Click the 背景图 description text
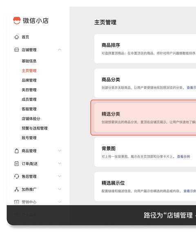Viewport: 196px width, 232px height. click(x=138, y=156)
